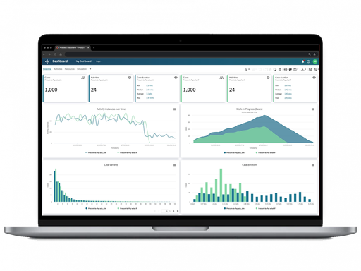Toggle the green series in the Case variants legend

click(127, 208)
